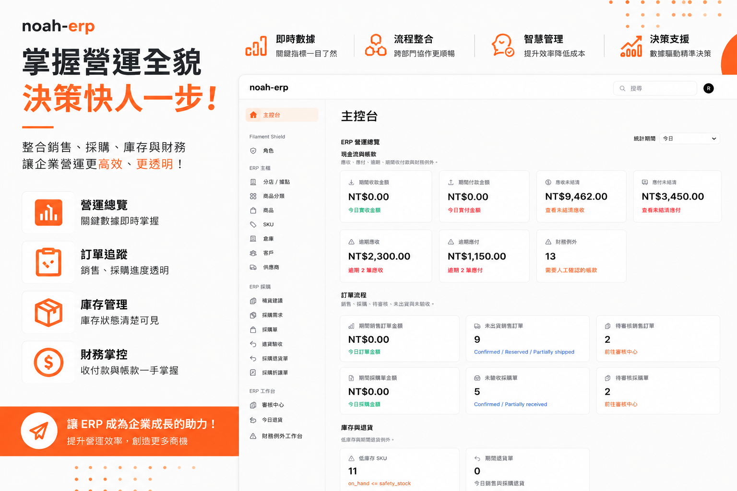Click the 客戶 people icon

[x=253, y=253]
